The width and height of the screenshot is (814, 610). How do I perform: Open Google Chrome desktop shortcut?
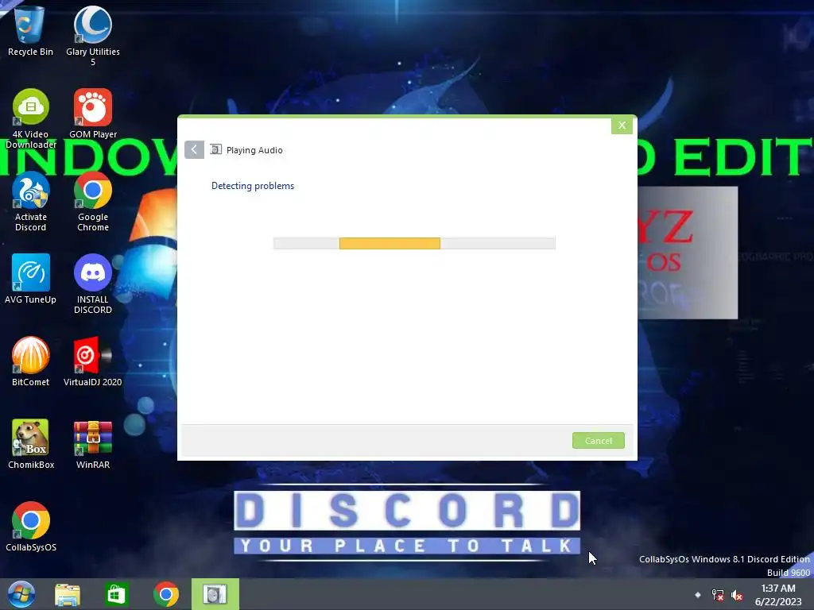pyautogui.click(x=93, y=201)
